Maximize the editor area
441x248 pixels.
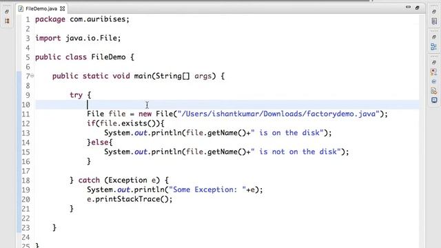[417, 8]
